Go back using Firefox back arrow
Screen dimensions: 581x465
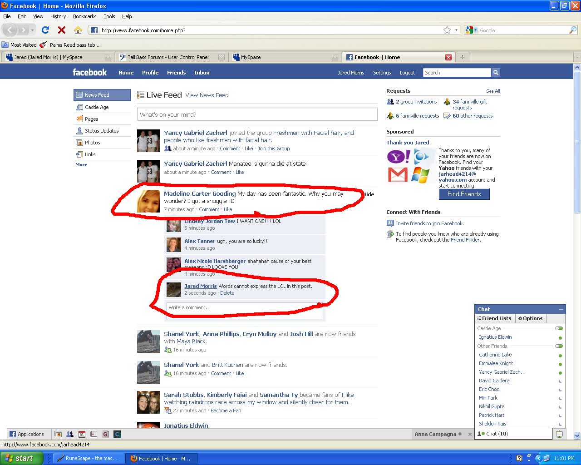[10, 30]
